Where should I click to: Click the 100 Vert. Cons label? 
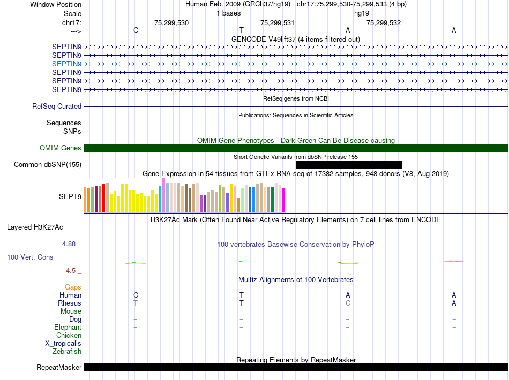click(30, 257)
